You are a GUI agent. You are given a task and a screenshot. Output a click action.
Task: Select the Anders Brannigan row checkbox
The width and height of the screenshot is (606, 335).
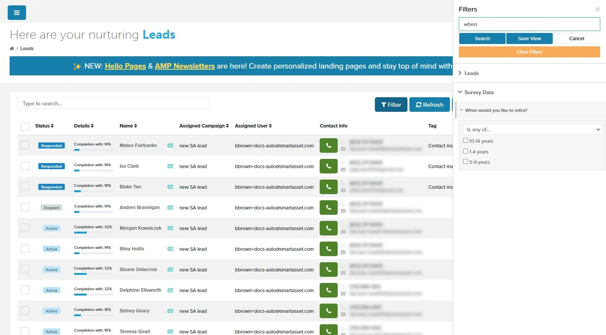click(25, 207)
